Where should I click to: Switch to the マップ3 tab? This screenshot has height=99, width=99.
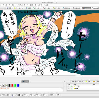(x=57, y=8)
